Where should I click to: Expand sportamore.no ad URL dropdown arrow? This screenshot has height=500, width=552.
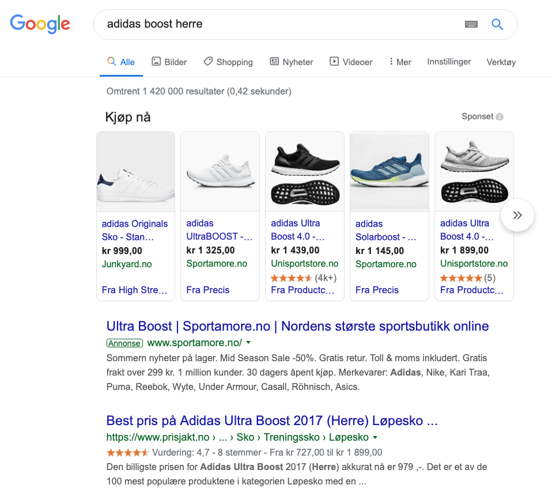click(248, 342)
